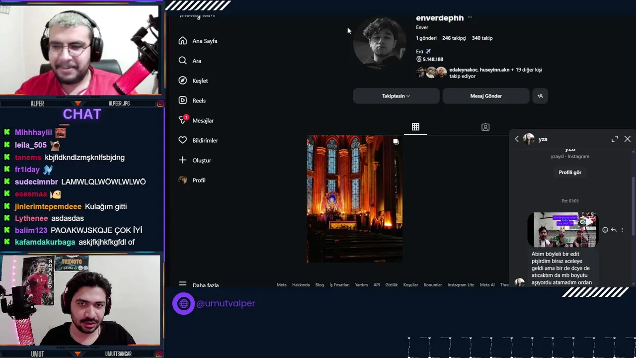Click the edaleynakoc mutual follower link
The height and width of the screenshot is (358, 636).
(x=464, y=70)
